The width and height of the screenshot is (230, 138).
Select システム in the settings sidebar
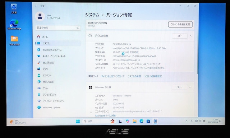click(58, 43)
